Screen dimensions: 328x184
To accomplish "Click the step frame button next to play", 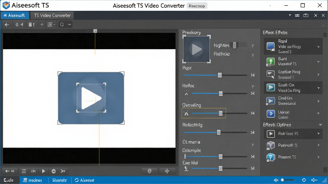I will (x=33, y=171).
